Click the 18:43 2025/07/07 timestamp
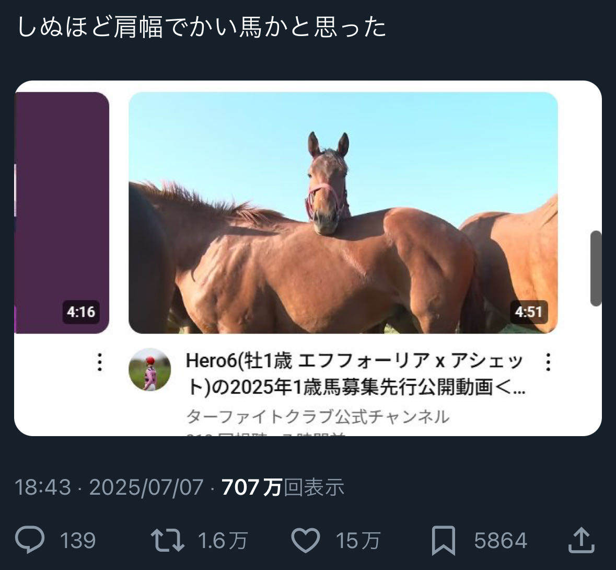The height and width of the screenshot is (570, 616). (109, 487)
